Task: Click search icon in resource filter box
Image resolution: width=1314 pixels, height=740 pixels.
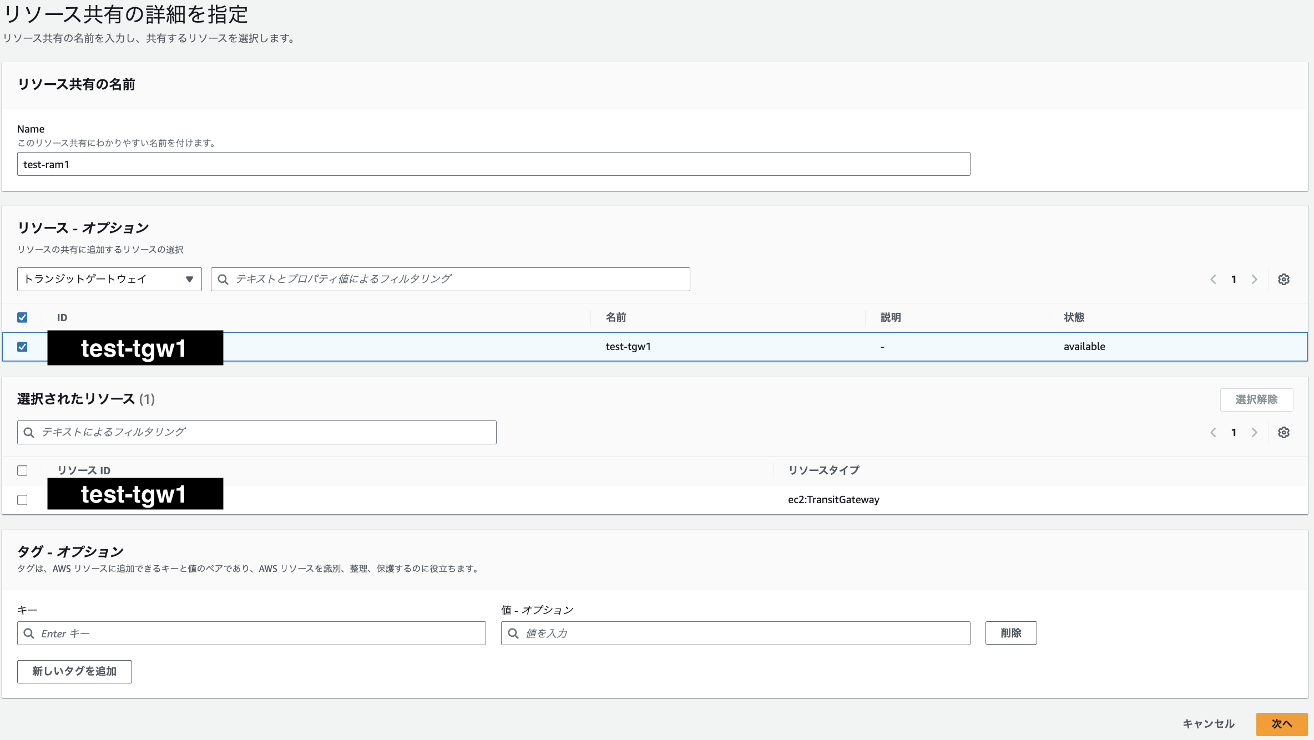Action: tap(223, 279)
